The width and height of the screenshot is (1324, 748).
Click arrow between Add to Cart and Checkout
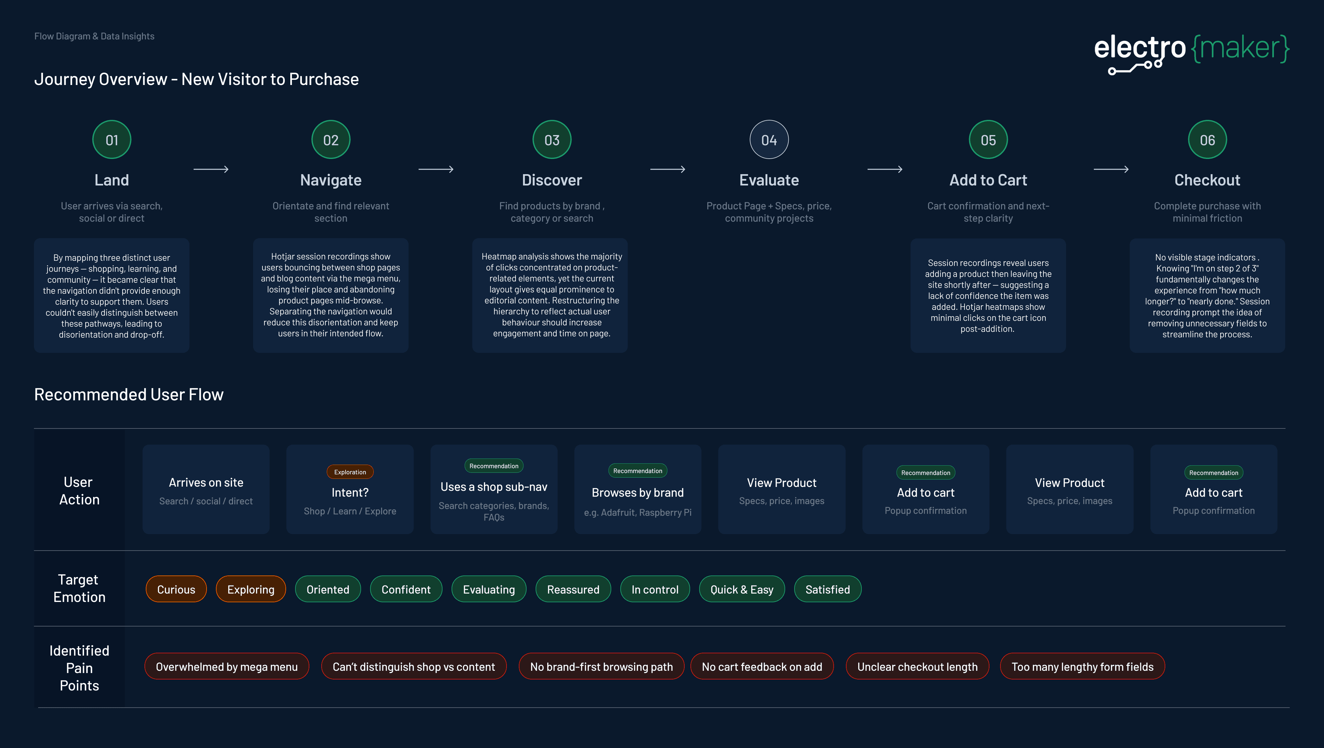1111,169
